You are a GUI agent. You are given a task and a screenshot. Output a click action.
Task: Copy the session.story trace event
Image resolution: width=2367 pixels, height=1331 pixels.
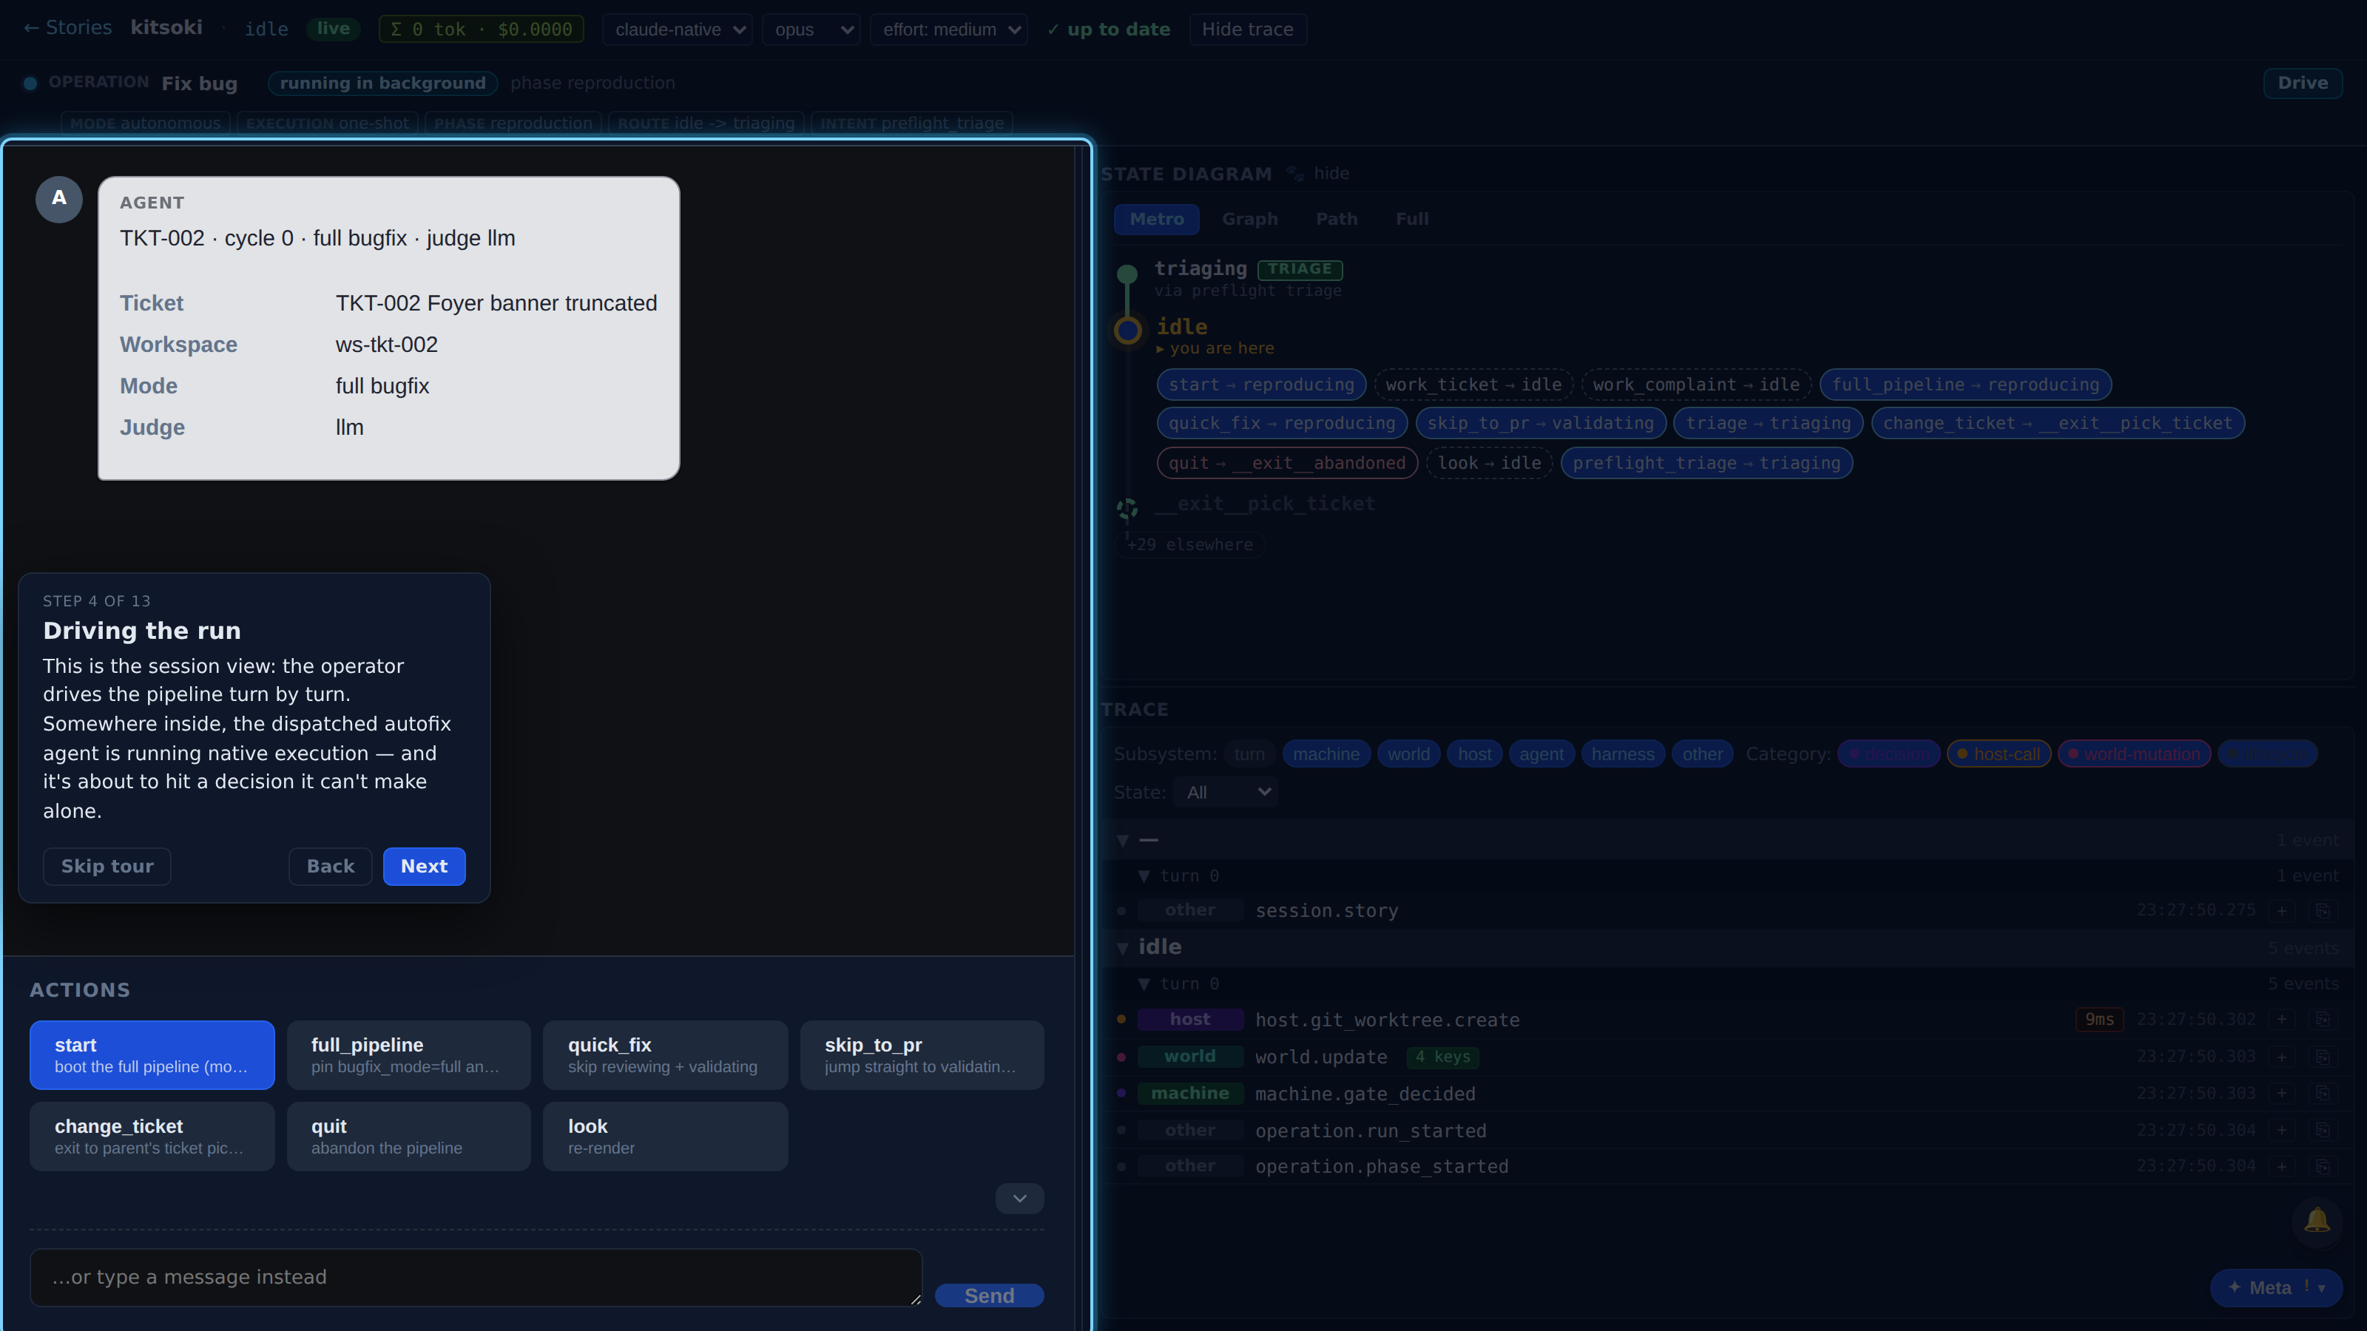tap(2322, 910)
